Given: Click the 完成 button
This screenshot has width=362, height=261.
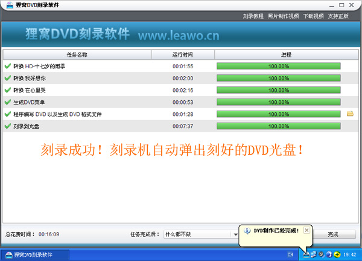Looking at the screenshot, I should click(334, 234).
